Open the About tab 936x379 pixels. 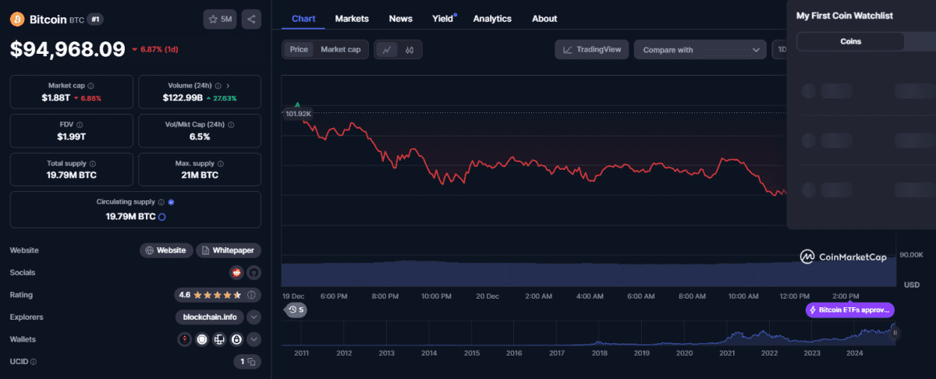(x=544, y=19)
